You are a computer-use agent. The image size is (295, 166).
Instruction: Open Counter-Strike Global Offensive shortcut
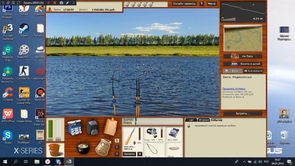(x=24, y=95)
